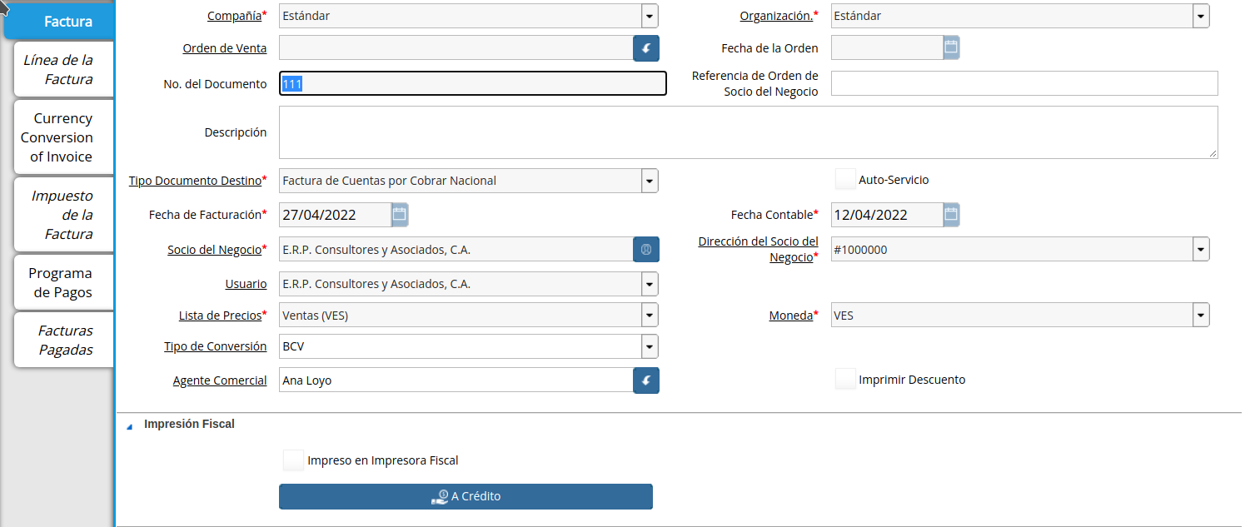Check the Imprimir Descuento box
The image size is (1255, 527).
845,380
